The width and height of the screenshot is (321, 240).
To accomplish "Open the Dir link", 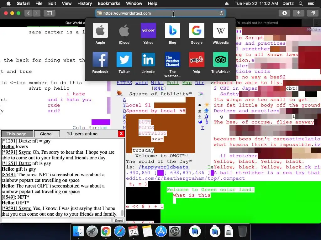I will pos(199,82).
